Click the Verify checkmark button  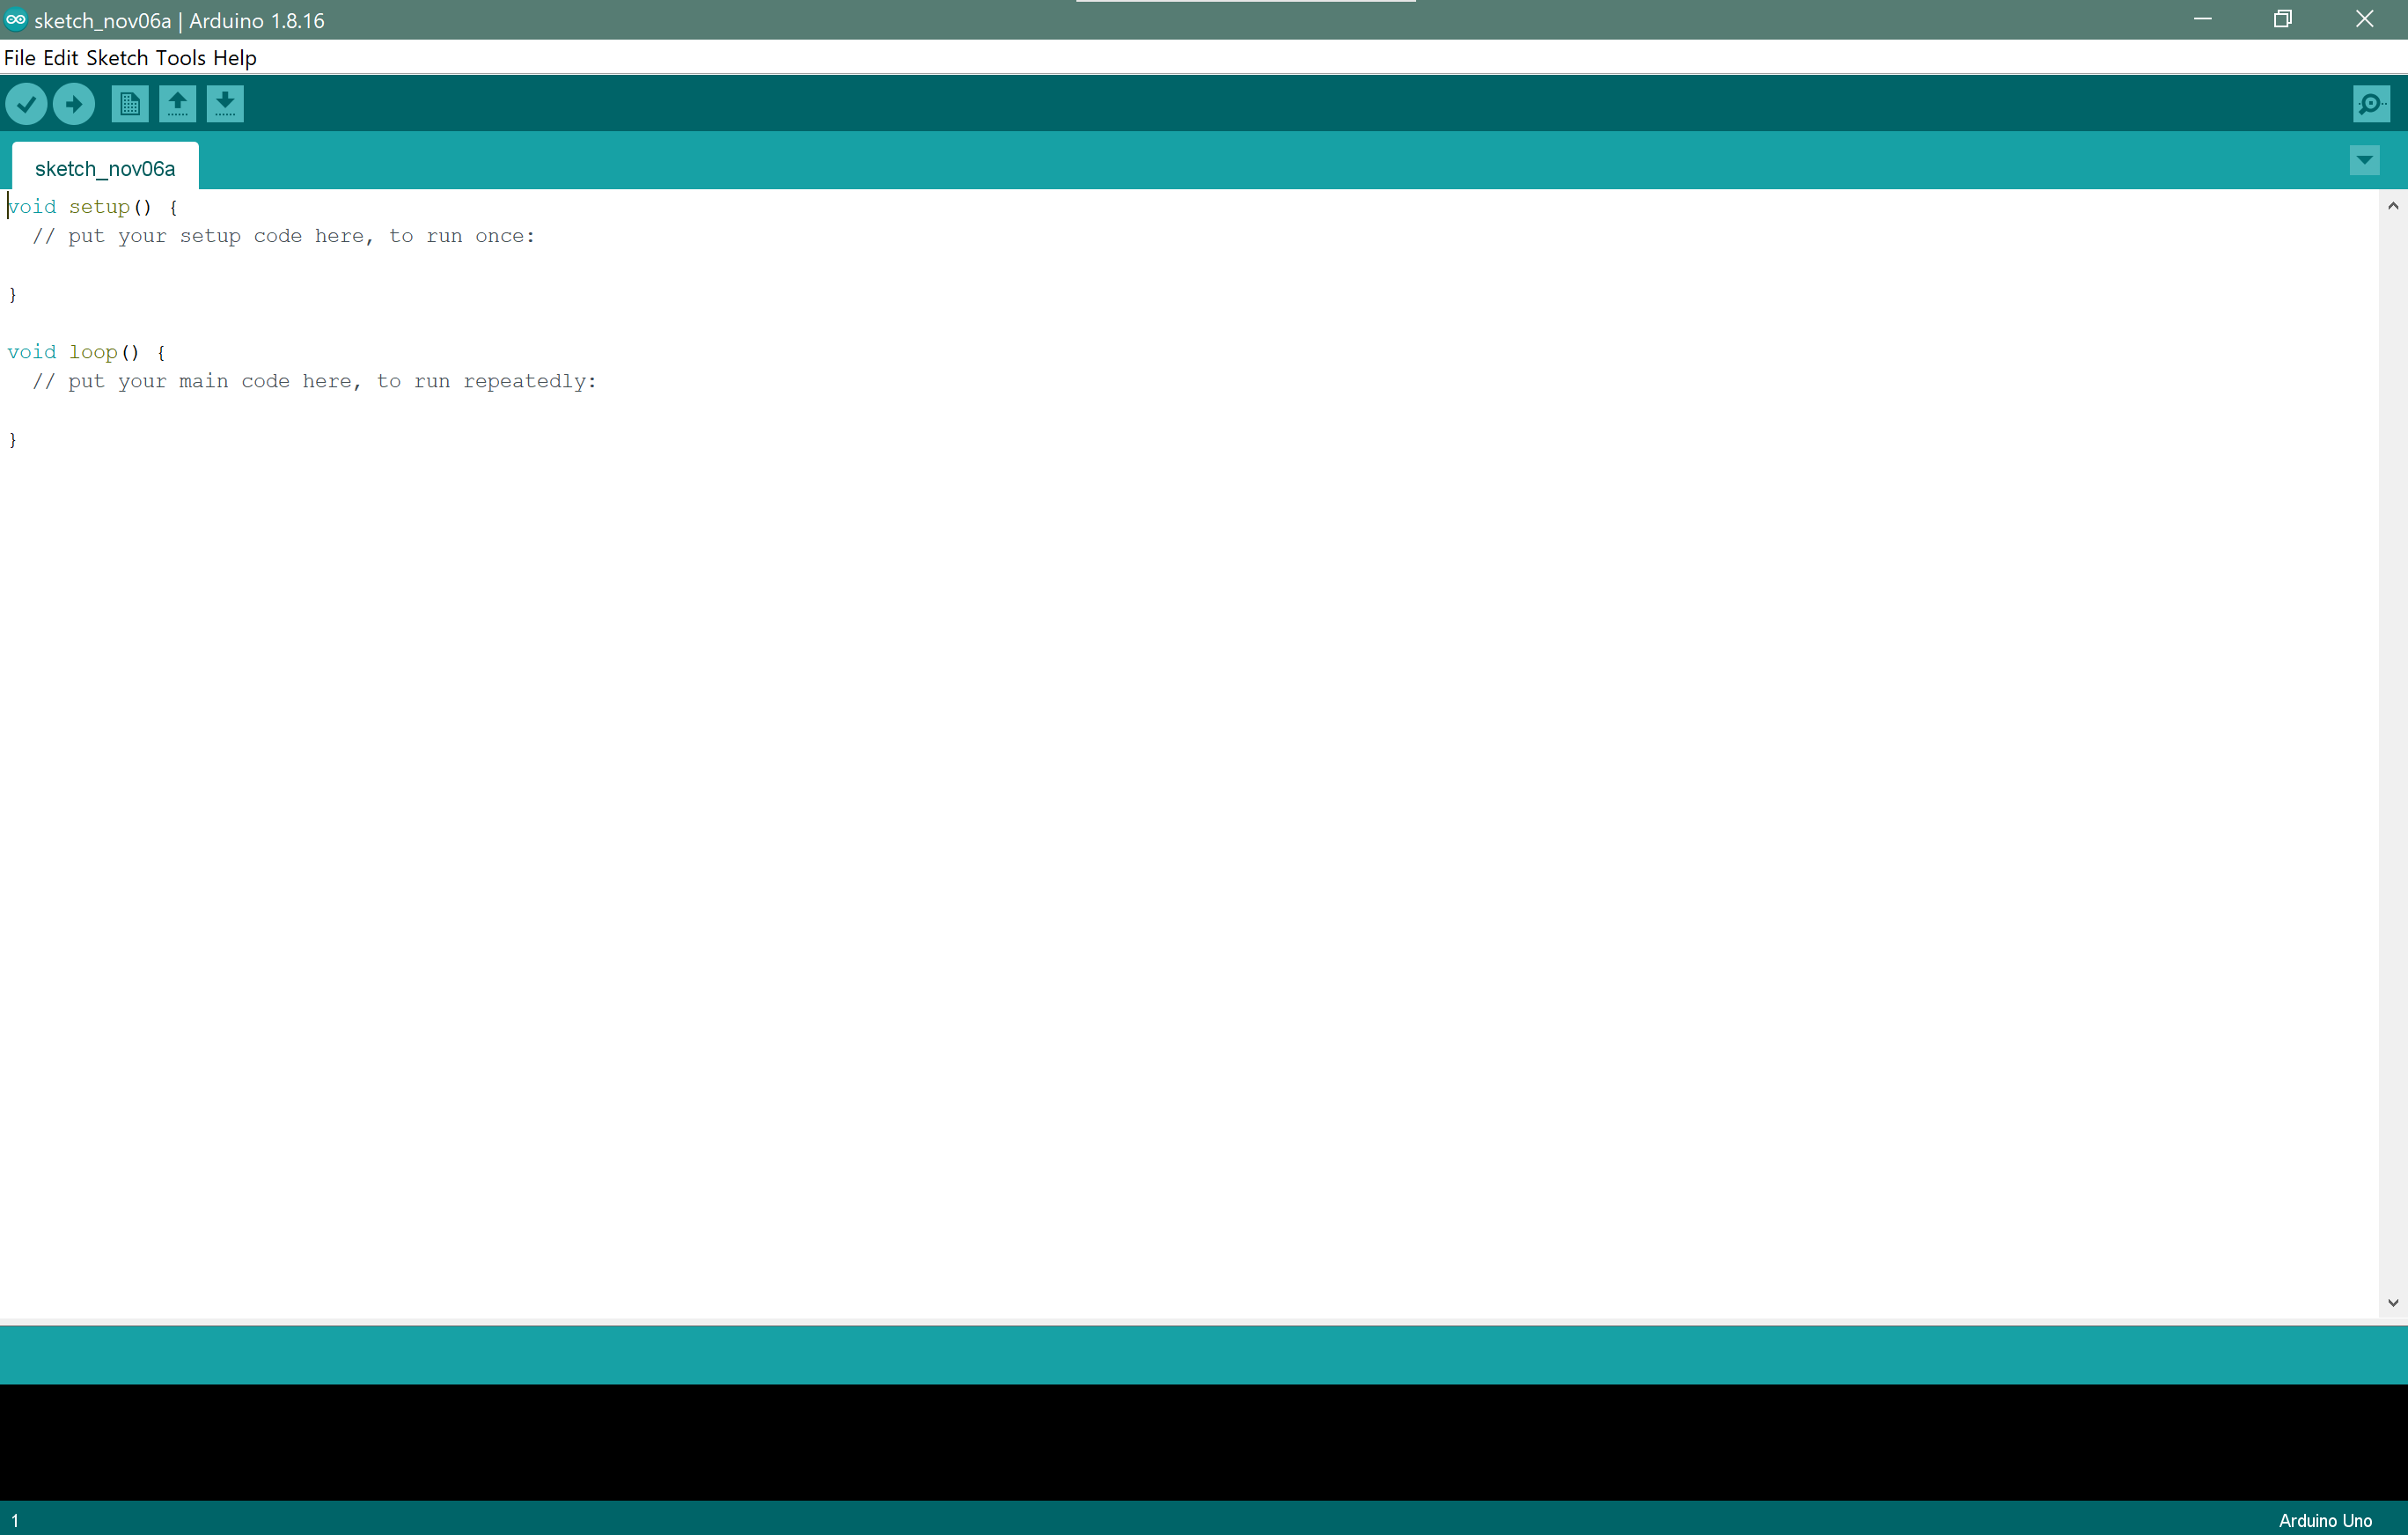click(x=26, y=104)
